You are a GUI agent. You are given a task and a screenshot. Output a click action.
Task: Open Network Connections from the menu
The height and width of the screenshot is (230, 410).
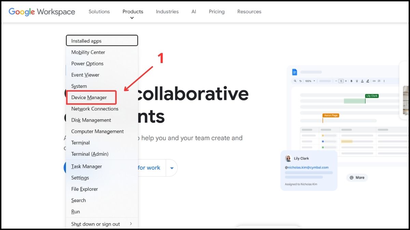tap(102, 109)
